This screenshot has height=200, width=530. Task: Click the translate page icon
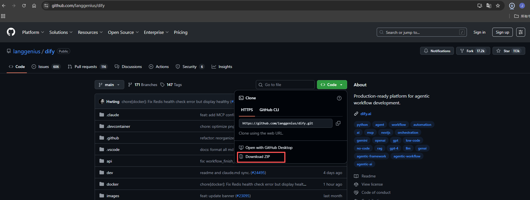coord(489,6)
